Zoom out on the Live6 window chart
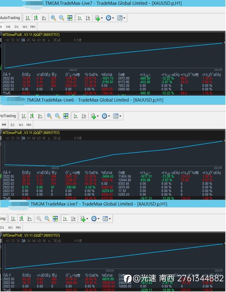The height and width of the screenshot is (292, 226). click(58, 116)
